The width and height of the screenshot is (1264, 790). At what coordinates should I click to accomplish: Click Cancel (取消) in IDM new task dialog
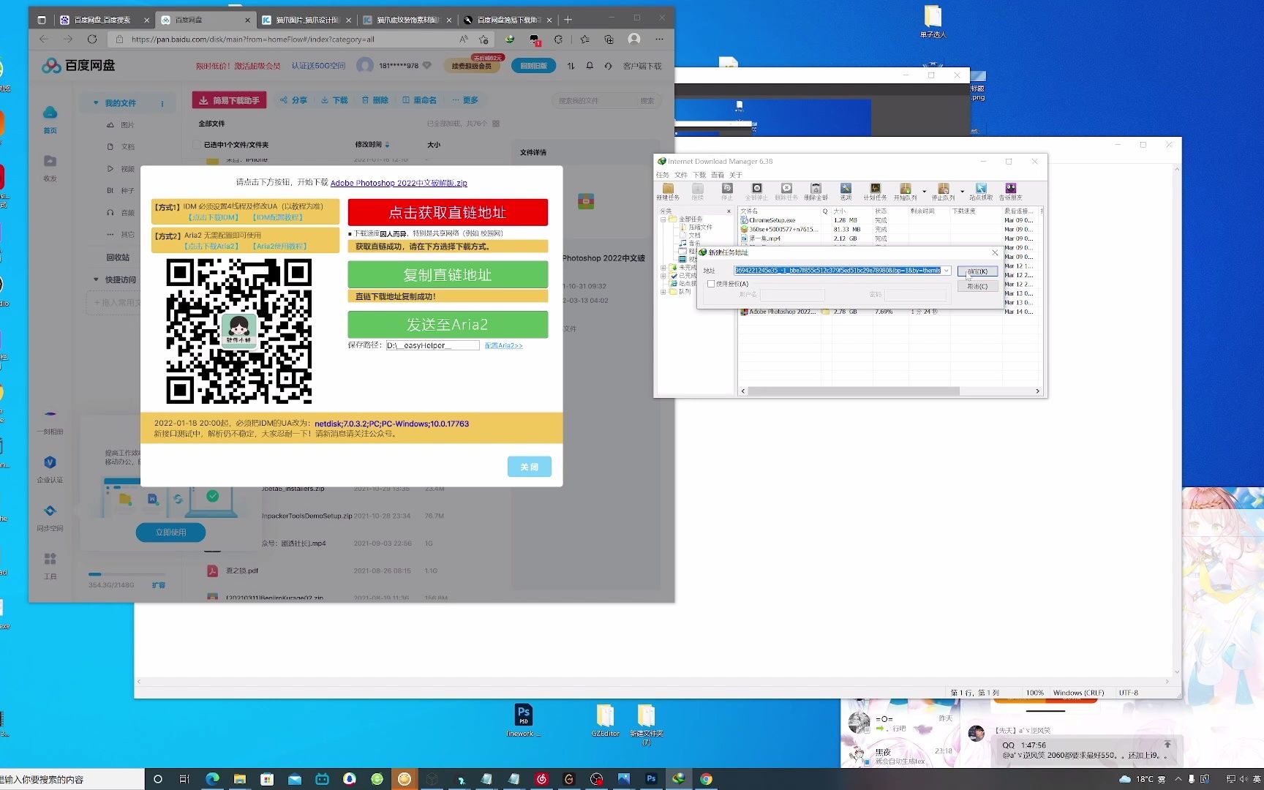pyautogui.click(x=977, y=287)
